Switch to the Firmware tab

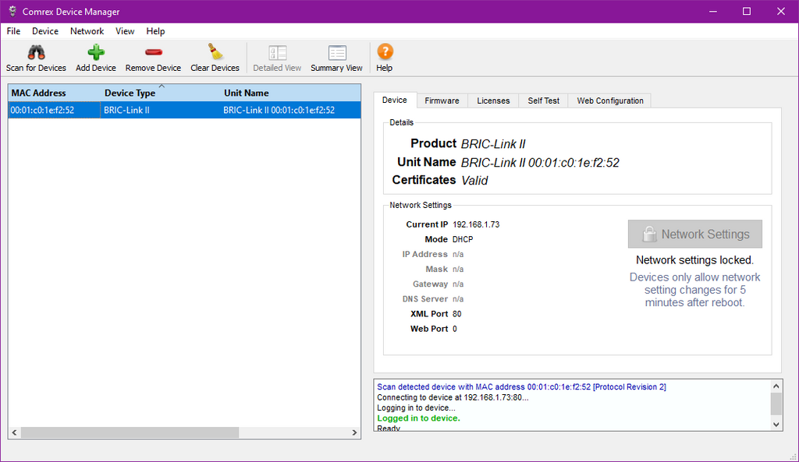(x=442, y=101)
